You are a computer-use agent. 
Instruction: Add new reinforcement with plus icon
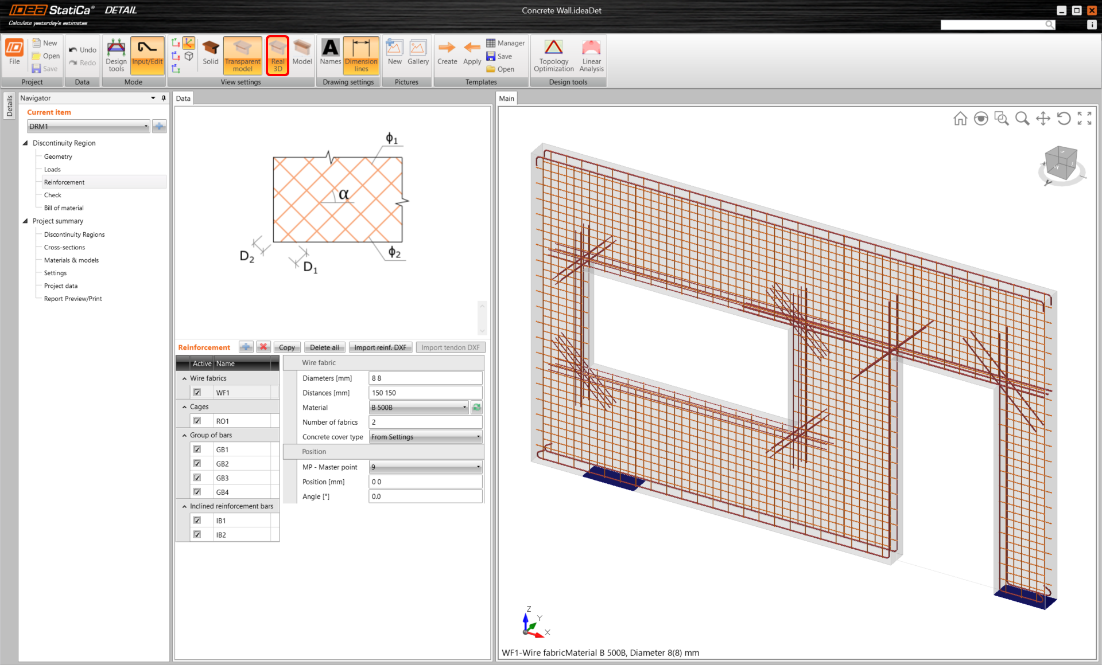[246, 347]
